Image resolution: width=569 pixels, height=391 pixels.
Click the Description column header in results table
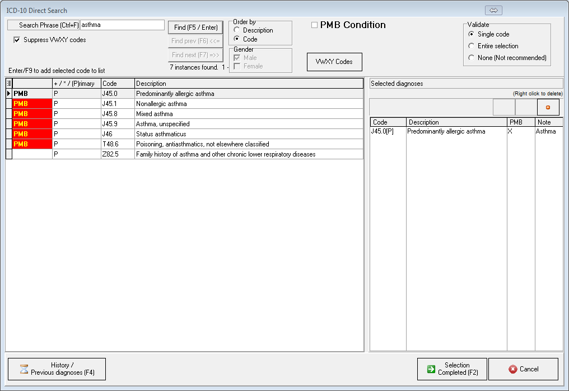pos(249,84)
